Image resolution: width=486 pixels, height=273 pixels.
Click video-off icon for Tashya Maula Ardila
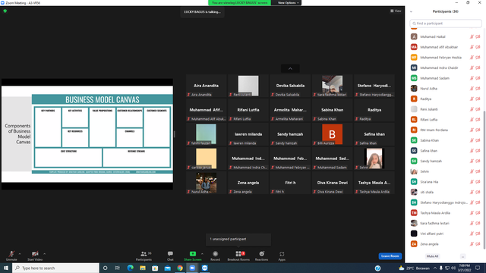coord(478,213)
